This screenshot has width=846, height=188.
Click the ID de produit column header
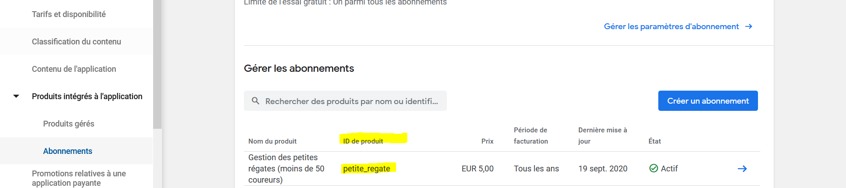(363, 141)
